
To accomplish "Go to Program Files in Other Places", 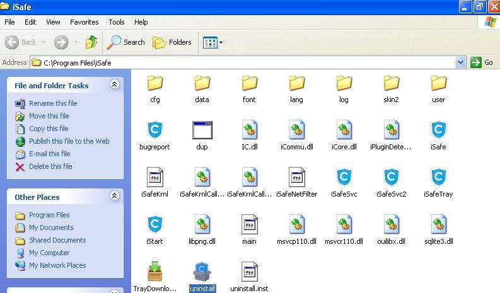I will 42,215.
